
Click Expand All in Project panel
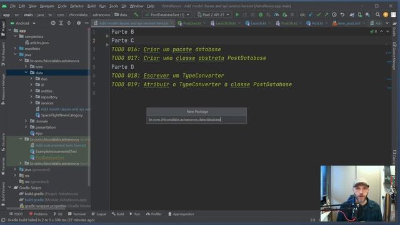click(61, 23)
